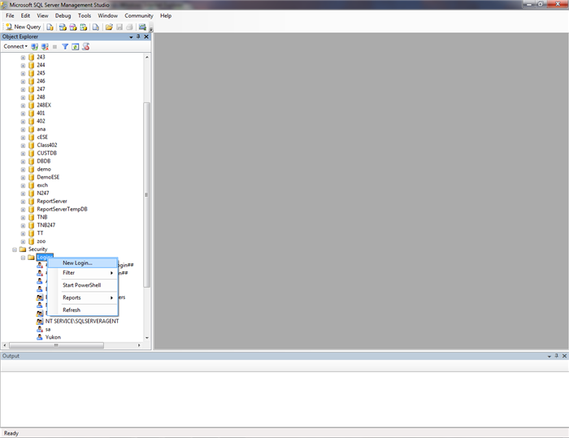The image size is (569, 438).
Task: Toggle the Output panel auto-hide pin
Action: pyautogui.click(x=556, y=356)
